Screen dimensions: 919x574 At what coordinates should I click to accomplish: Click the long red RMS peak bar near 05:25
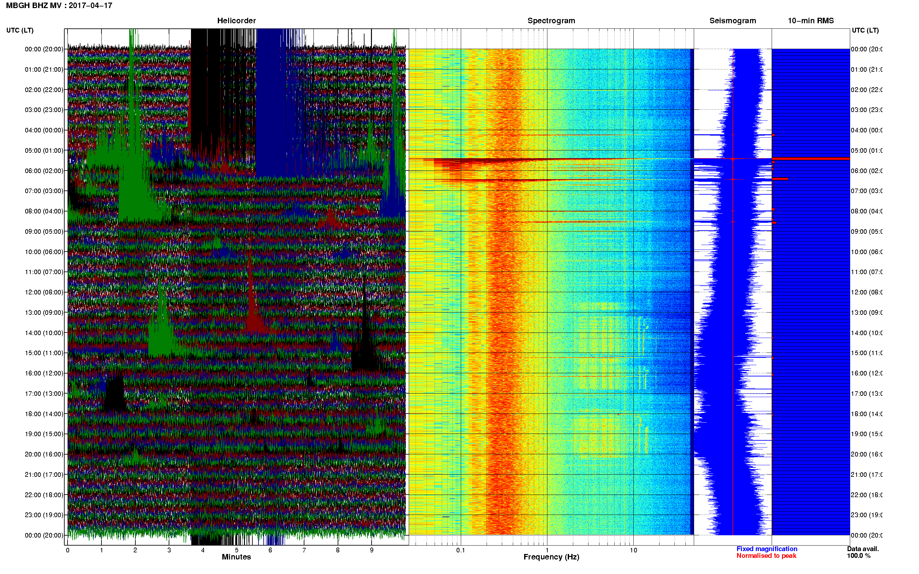(x=811, y=159)
